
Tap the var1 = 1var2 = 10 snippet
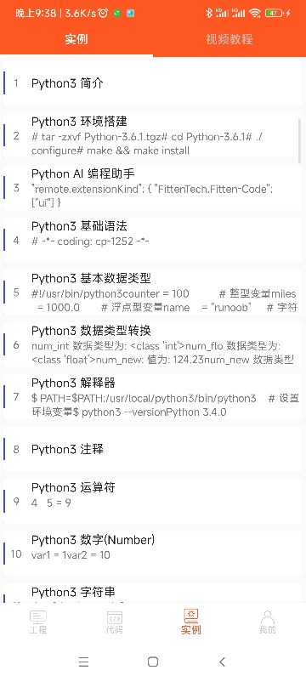click(71, 555)
